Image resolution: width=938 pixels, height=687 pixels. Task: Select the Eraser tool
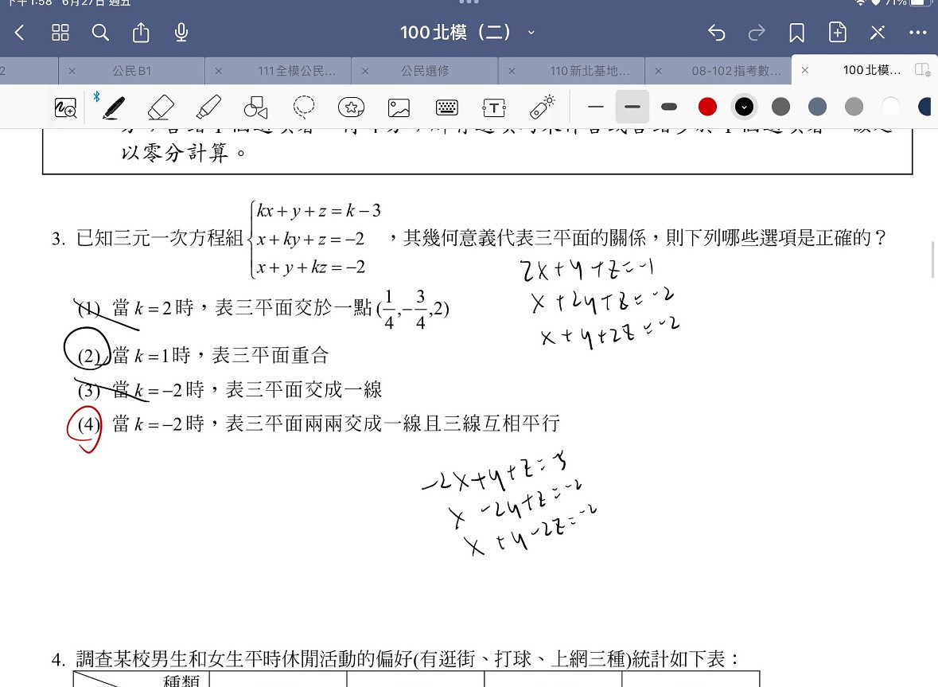click(x=161, y=107)
